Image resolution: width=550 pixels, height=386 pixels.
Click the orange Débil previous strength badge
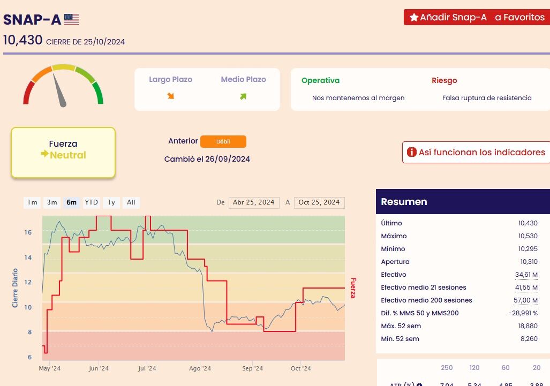[x=223, y=142]
